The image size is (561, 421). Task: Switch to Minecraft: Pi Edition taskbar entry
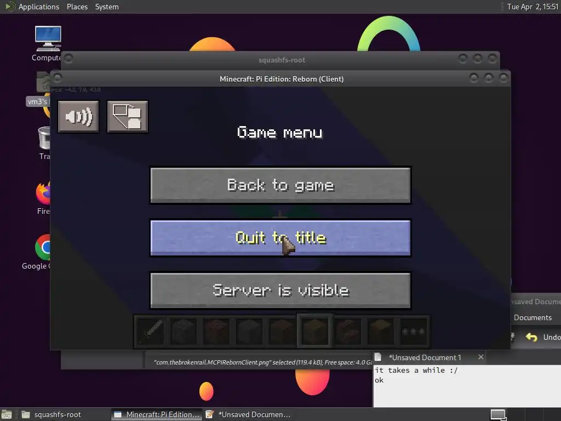[157, 414]
